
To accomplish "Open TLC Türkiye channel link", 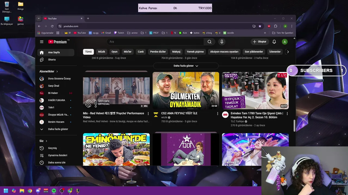I will (237, 121).
